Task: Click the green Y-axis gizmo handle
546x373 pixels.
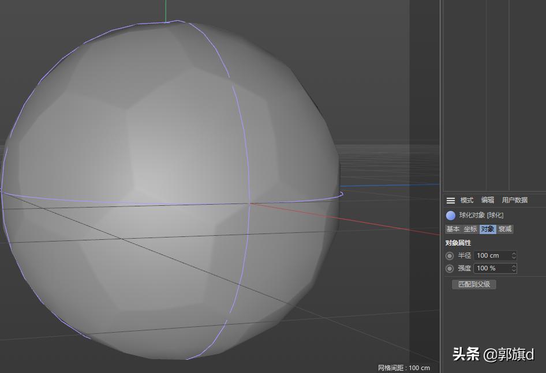Action: coord(166,9)
